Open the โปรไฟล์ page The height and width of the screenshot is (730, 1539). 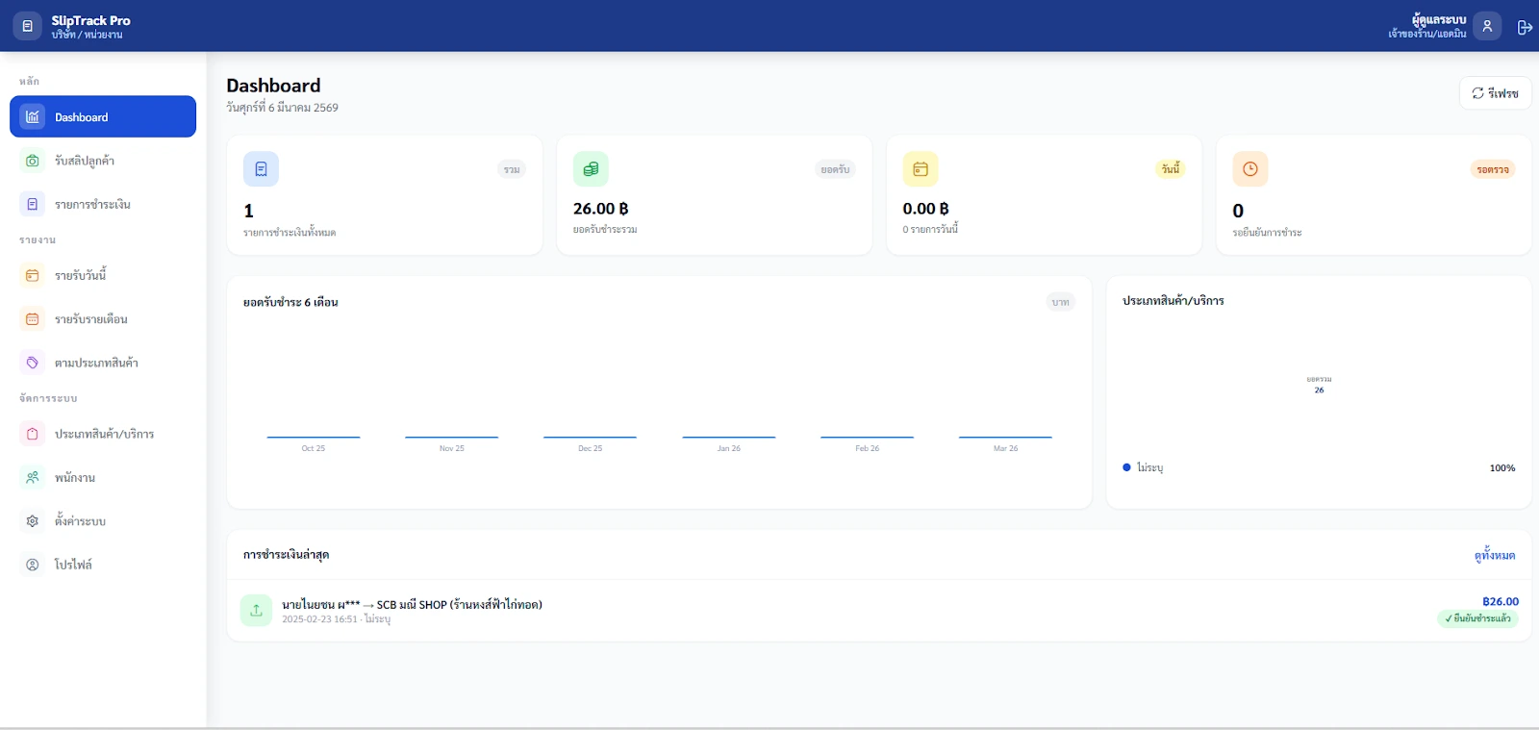click(103, 565)
